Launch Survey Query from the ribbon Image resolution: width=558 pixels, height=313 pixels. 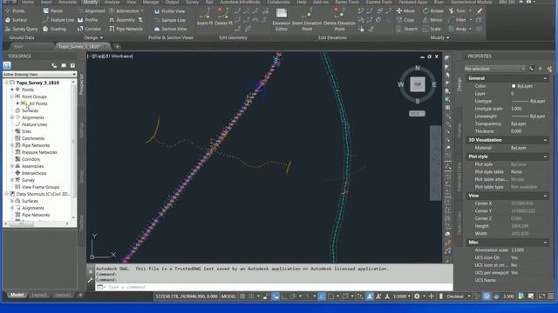click(x=22, y=29)
